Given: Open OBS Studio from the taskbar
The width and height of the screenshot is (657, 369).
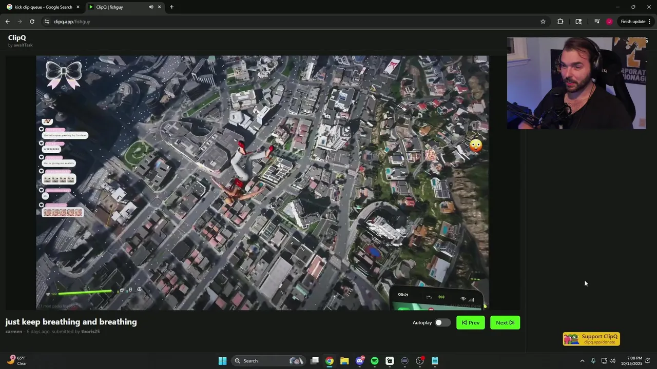Looking at the screenshot, I should tap(420, 361).
